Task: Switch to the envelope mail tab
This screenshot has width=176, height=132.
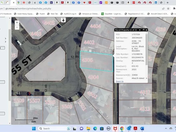Action: point(95,3)
